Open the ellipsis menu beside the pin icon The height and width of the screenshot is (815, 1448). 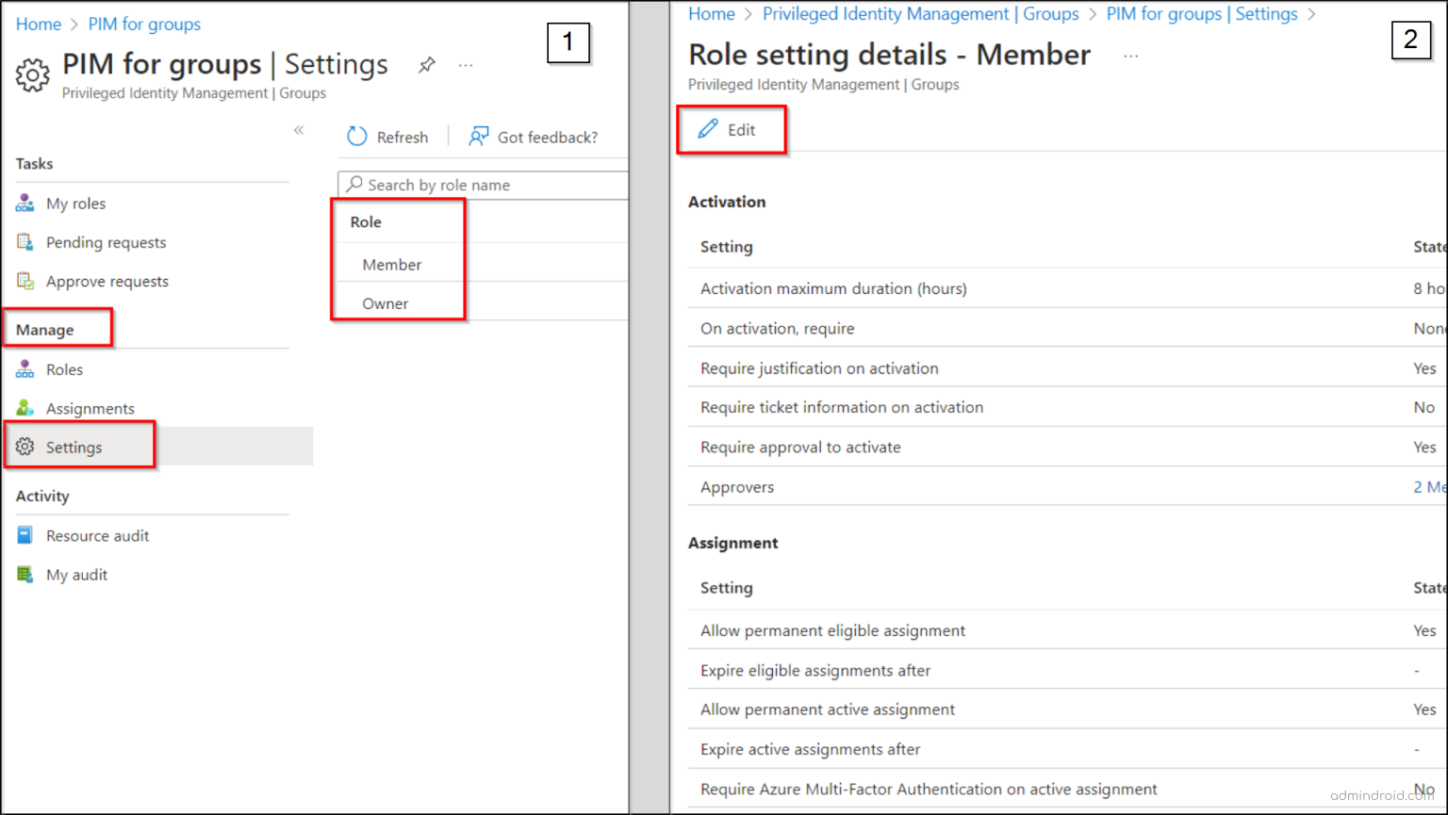click(466, 65)
